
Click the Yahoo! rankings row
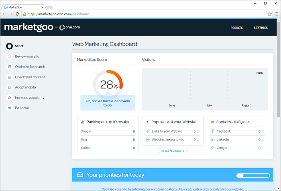108,148
